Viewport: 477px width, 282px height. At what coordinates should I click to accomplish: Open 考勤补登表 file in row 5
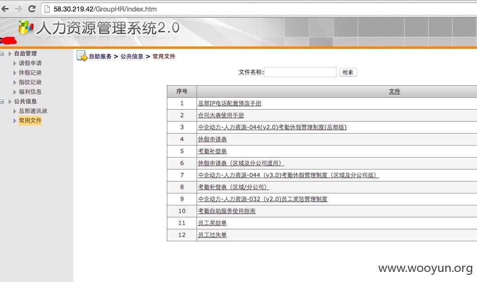pos(212,151)
